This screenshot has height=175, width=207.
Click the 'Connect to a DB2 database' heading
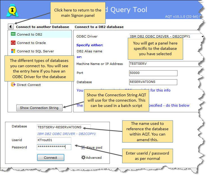pyautogui.click(x=99, y=27)
